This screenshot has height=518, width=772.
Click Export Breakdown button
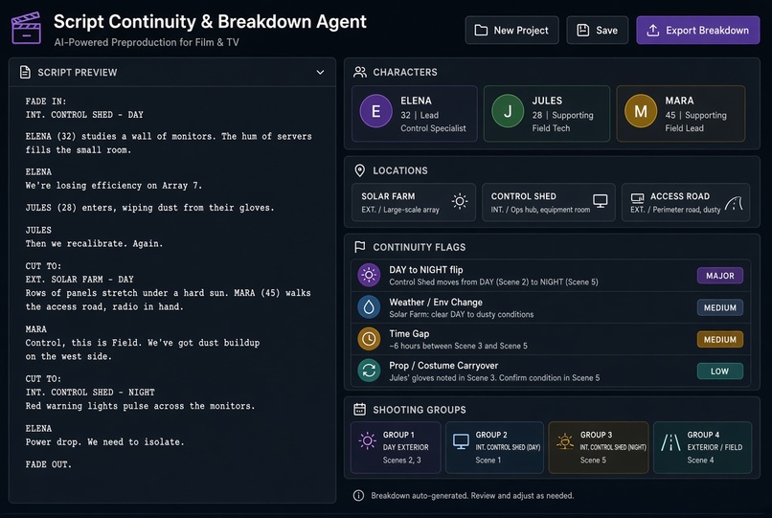pyautogui.click(x=697, y=30)
